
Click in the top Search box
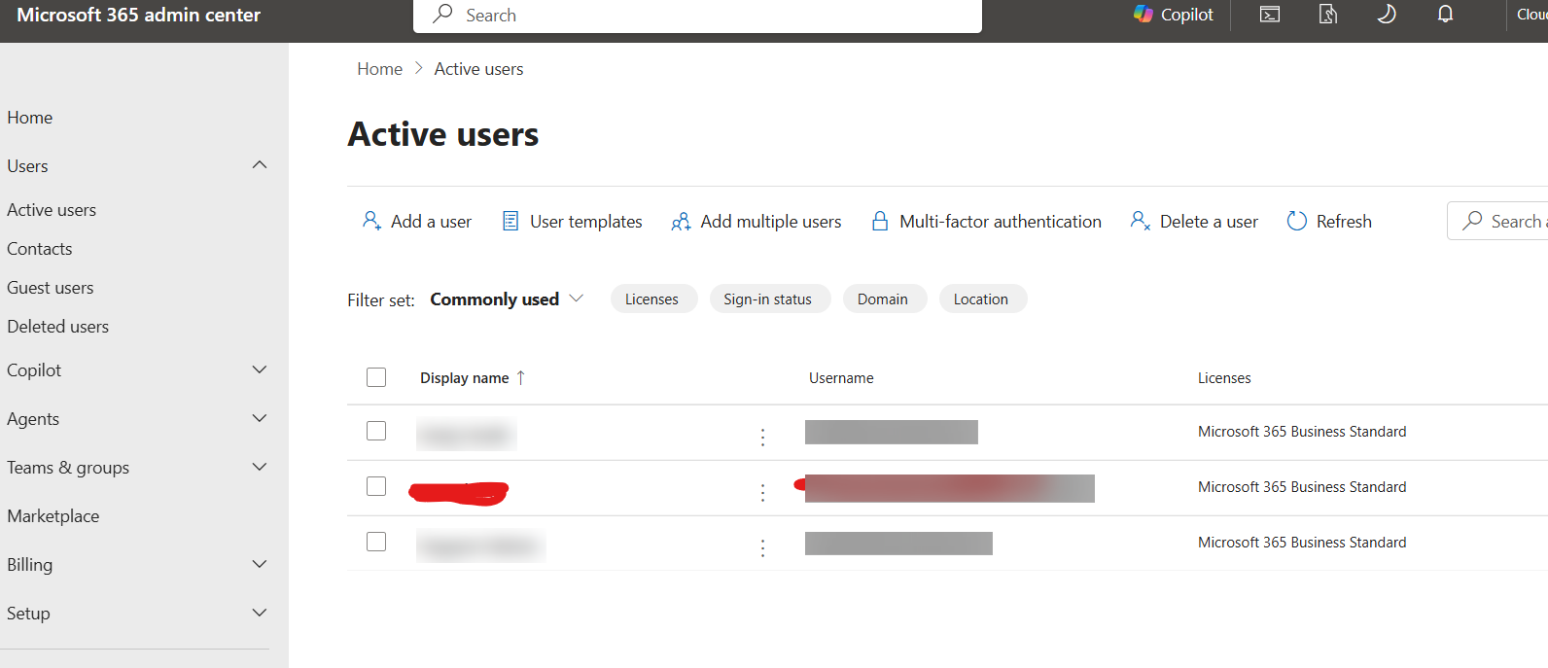[697, 16]
